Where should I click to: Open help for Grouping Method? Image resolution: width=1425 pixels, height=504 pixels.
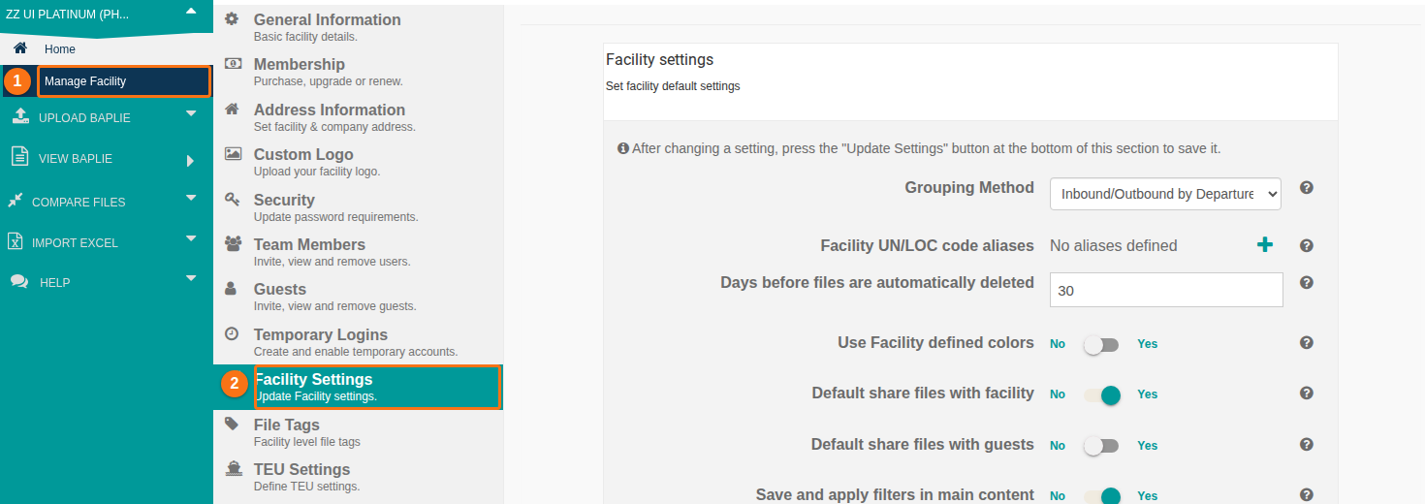[1306, 187]
